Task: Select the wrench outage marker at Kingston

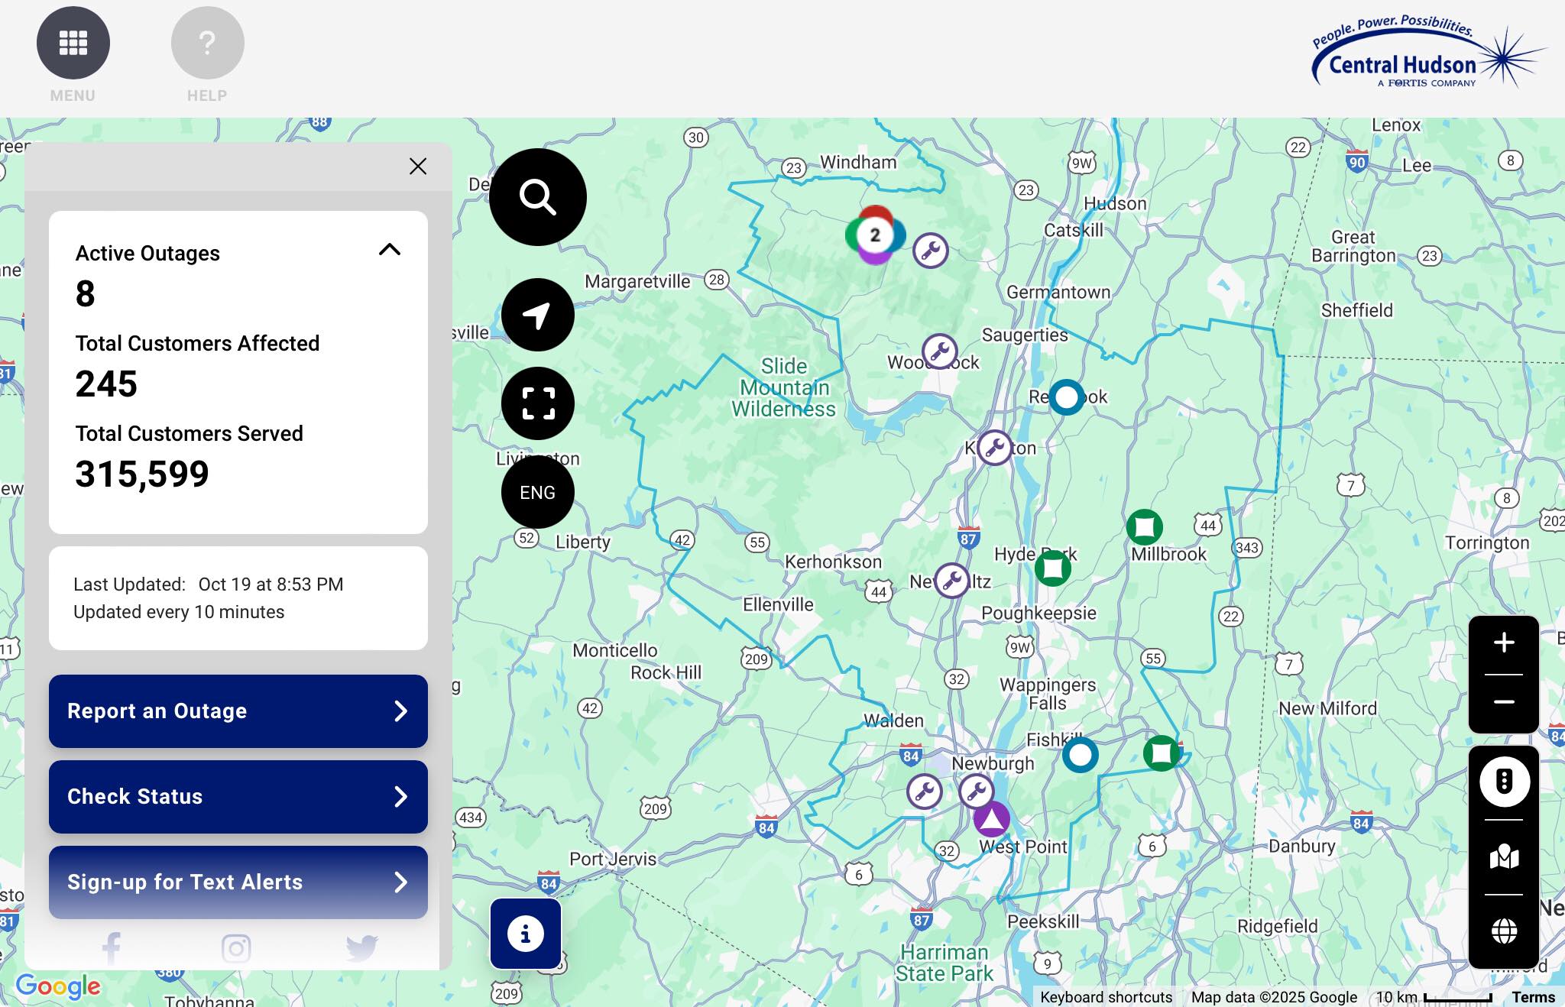Action: click(994, 448)
